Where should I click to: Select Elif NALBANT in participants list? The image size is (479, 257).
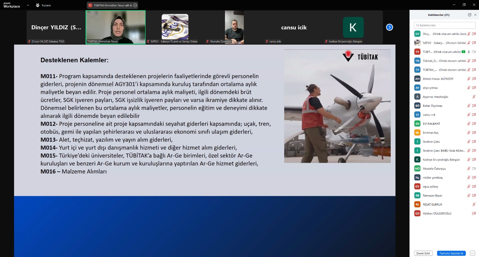pyautogui.click(x=431, y=124)
